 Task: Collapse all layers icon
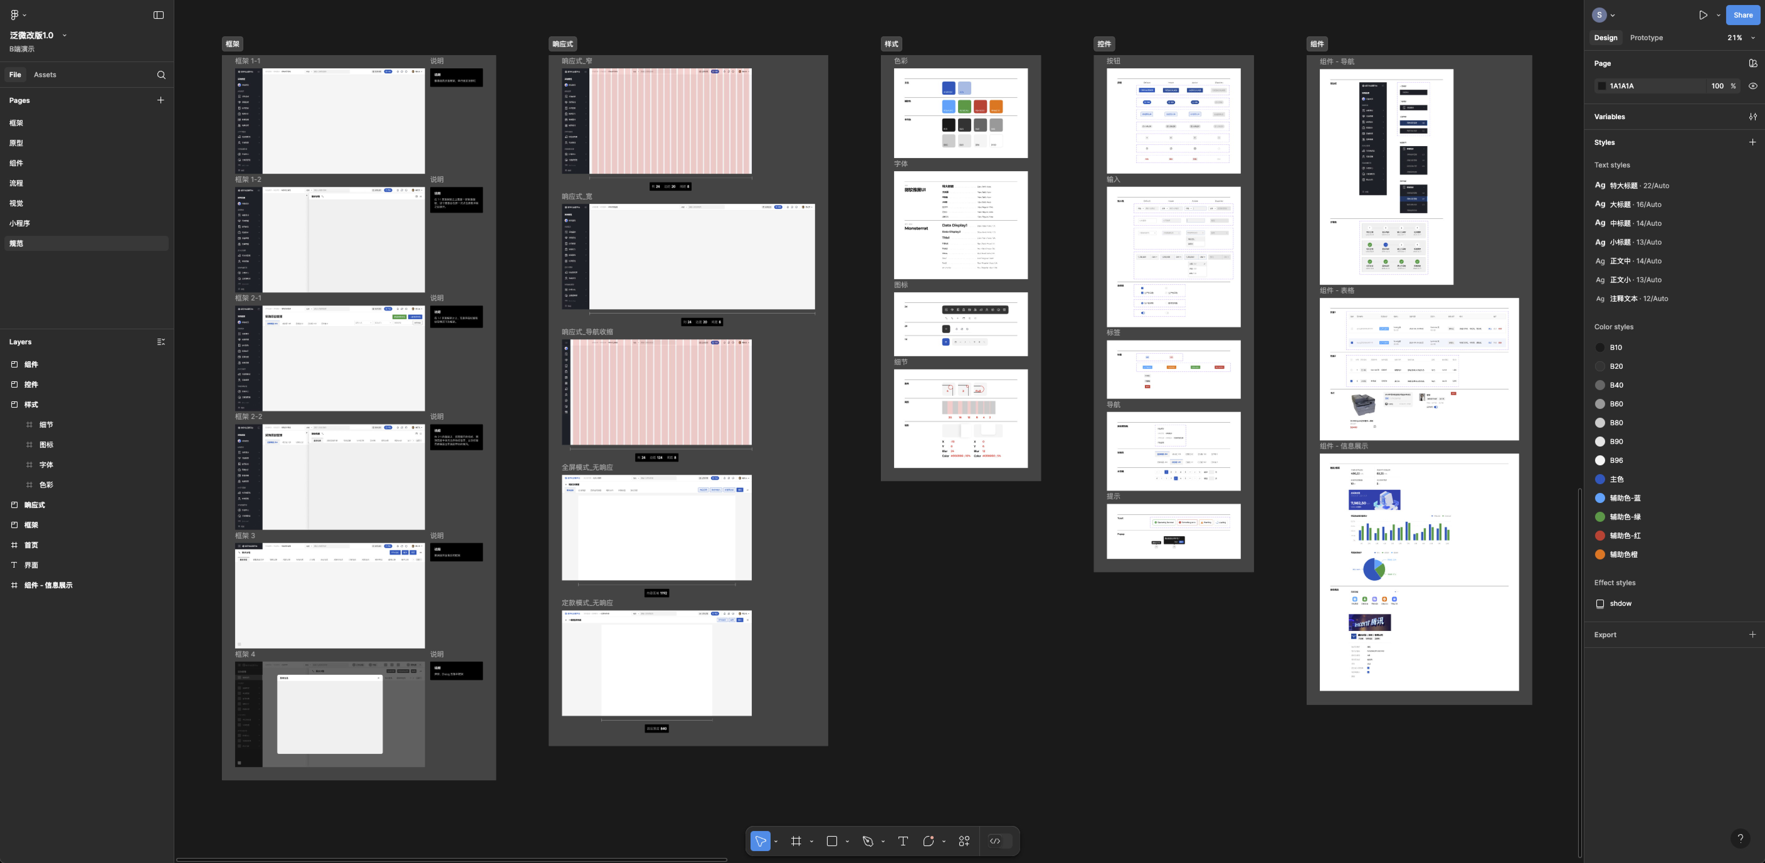click(x=161, y=342)
